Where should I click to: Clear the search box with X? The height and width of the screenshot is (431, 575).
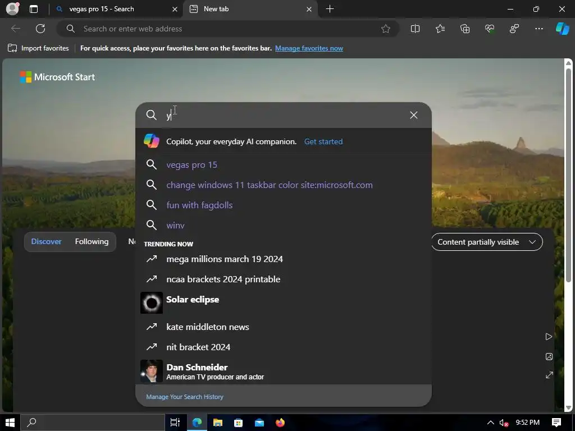click(414, 115)
